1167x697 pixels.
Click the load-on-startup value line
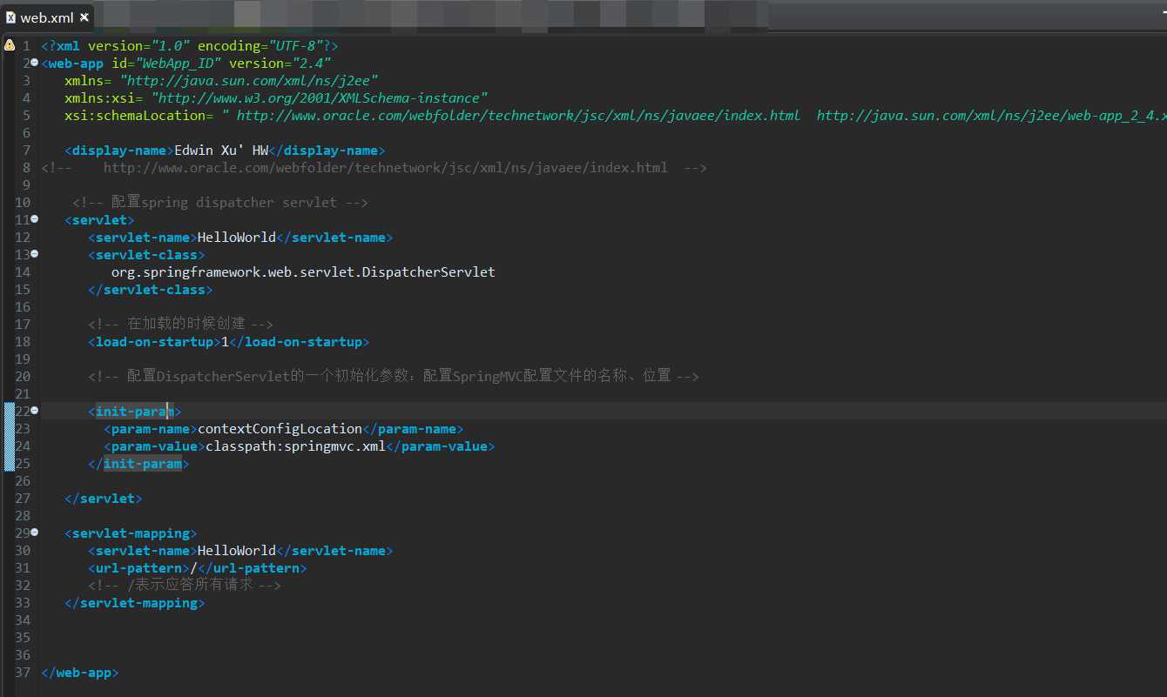(x=228, y=341)
